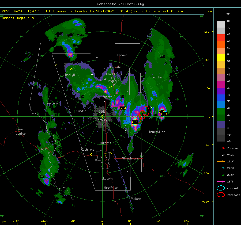Click the Vulcan label

point(136,199)
